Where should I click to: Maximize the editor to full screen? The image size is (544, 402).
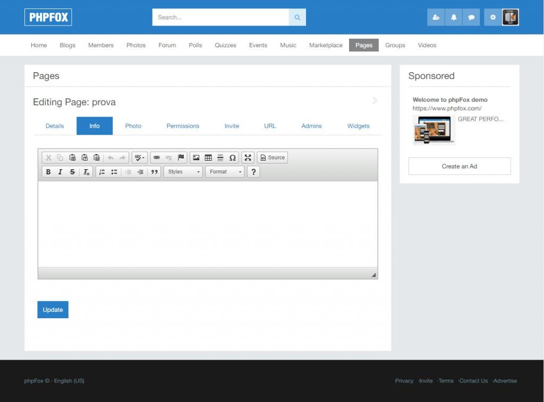(x=248, y=158)
